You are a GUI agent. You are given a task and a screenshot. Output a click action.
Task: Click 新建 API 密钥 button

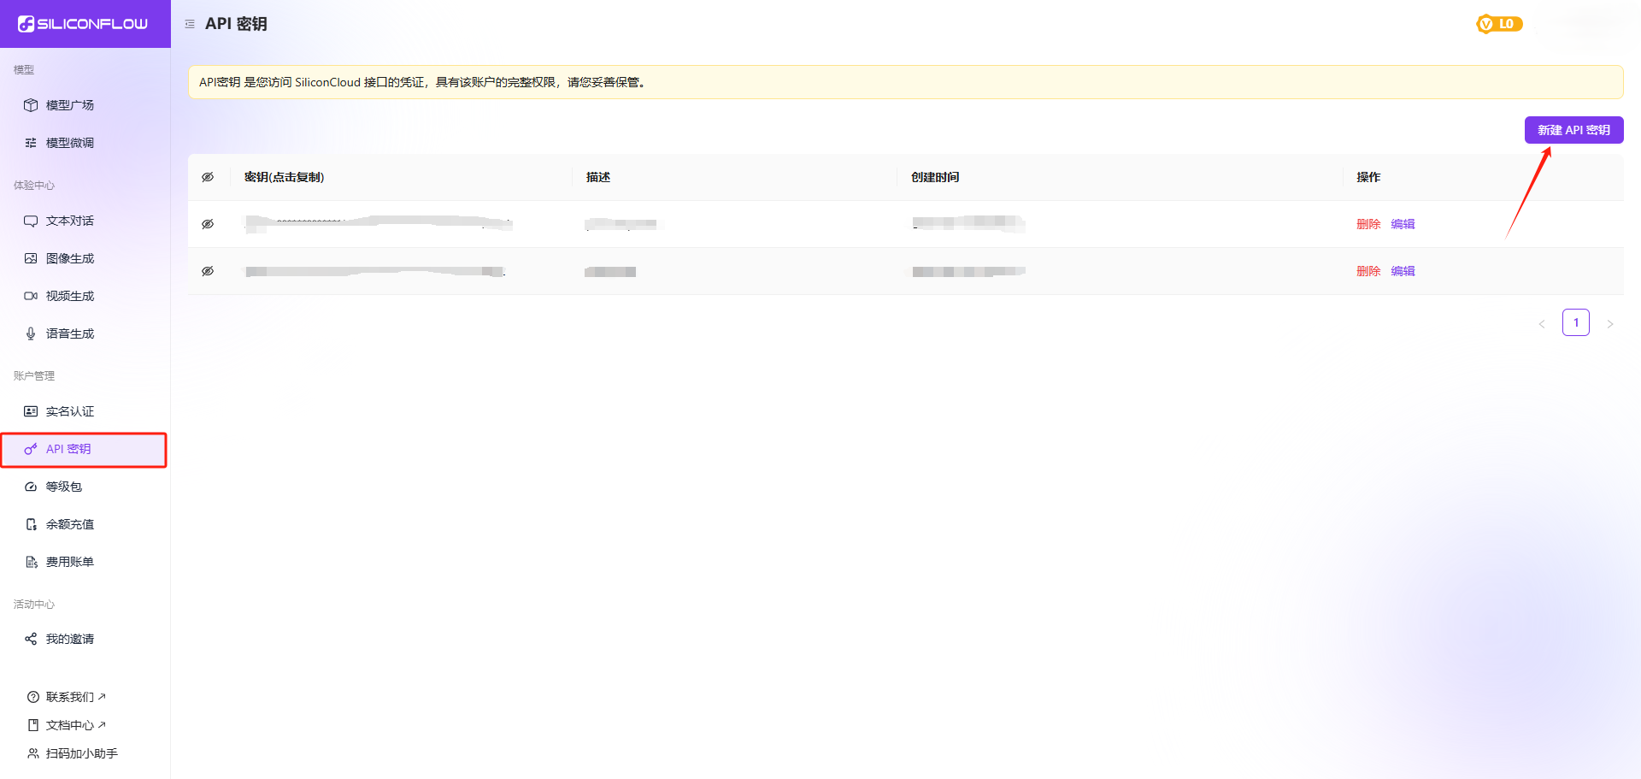1573,130
